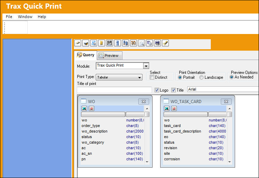Image resolution: width=259 pixels, height=178 pixels.
Task: Select As Needed preview option
Action: (x=232, y=77)
